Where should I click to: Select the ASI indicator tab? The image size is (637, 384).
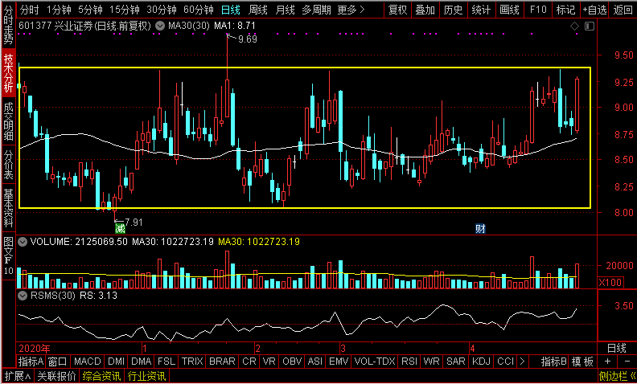[315, 361]
